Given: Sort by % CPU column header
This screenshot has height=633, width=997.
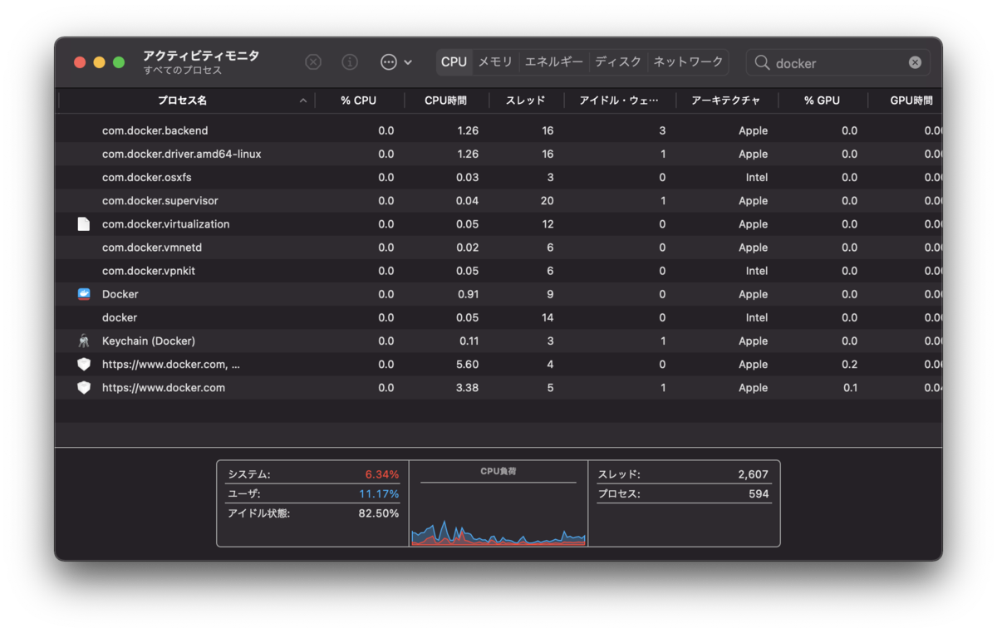Looking at the screenshot, I should coord(359,101).
